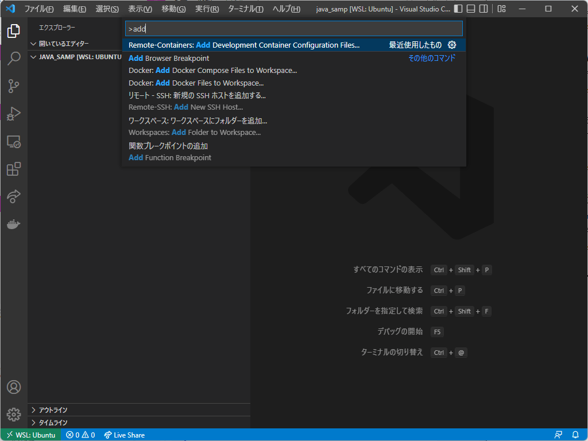The height and width of the screenshot is (441, 588).
Task: Toggle panel layout icon in title bar
Action: pyautogui.click(x=471, y=9)
